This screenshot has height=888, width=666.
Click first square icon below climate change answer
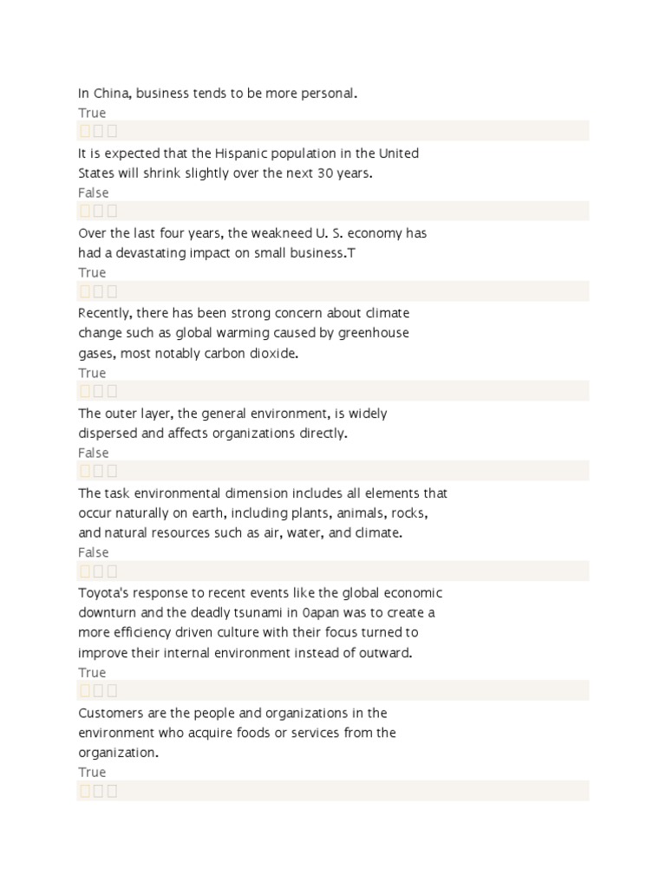pyautogui.click(x=85, y=391)
